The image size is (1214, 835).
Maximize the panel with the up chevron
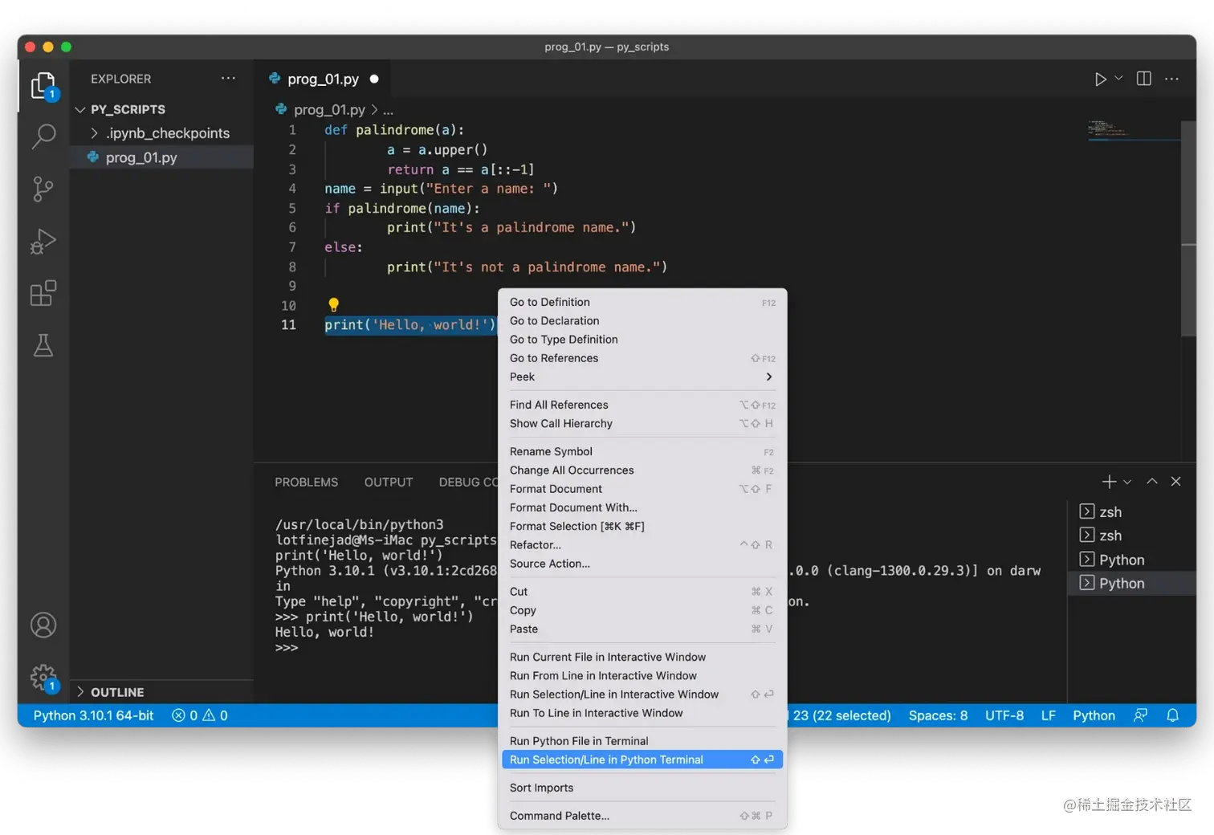pyautogui.click(x=1152, y=482)
